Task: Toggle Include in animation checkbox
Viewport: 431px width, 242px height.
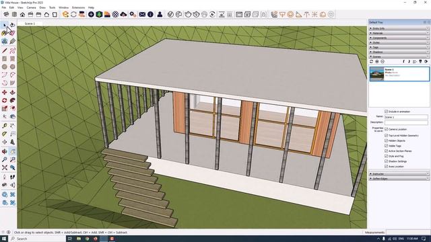Action: click(386, 112)
